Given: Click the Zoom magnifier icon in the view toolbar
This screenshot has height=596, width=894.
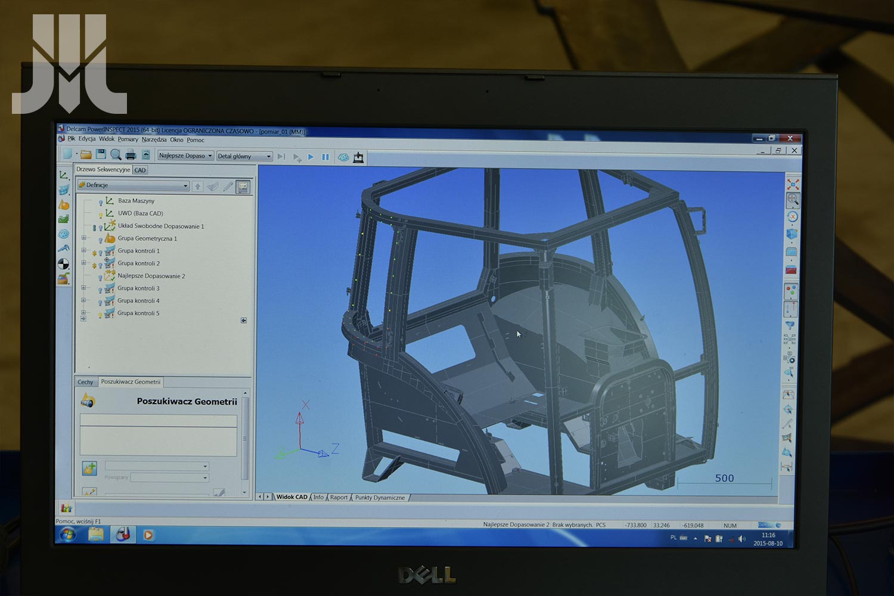Looking at the screenshot, I should (x=793, y=200).
